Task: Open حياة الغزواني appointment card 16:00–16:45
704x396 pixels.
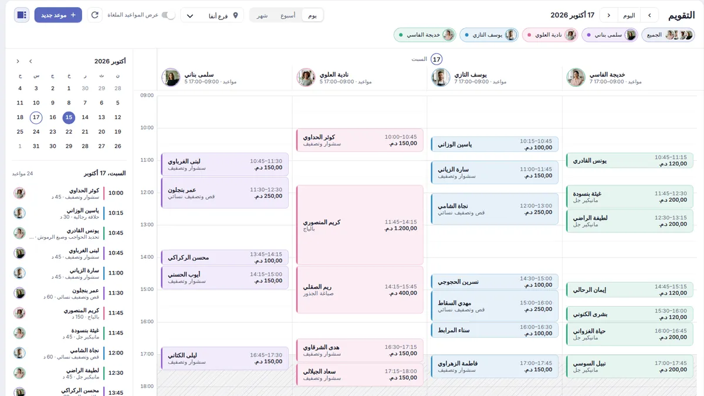Action: pyautogui.click(x=629, y=334)
